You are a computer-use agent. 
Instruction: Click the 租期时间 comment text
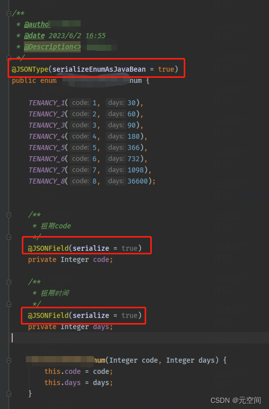55,293
